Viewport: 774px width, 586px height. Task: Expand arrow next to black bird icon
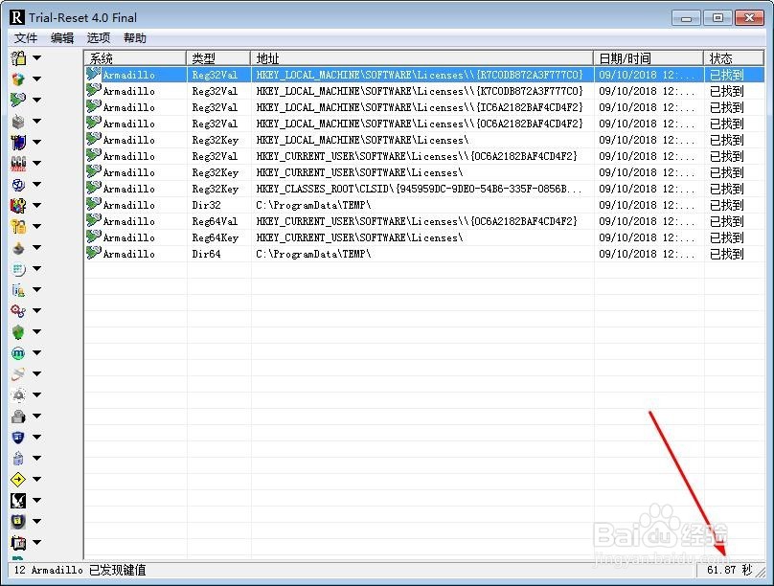(37, 500)
